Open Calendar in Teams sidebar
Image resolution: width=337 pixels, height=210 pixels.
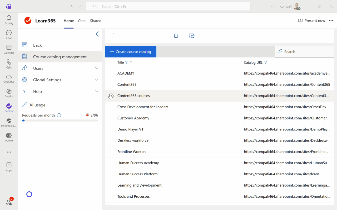point(9,49)
